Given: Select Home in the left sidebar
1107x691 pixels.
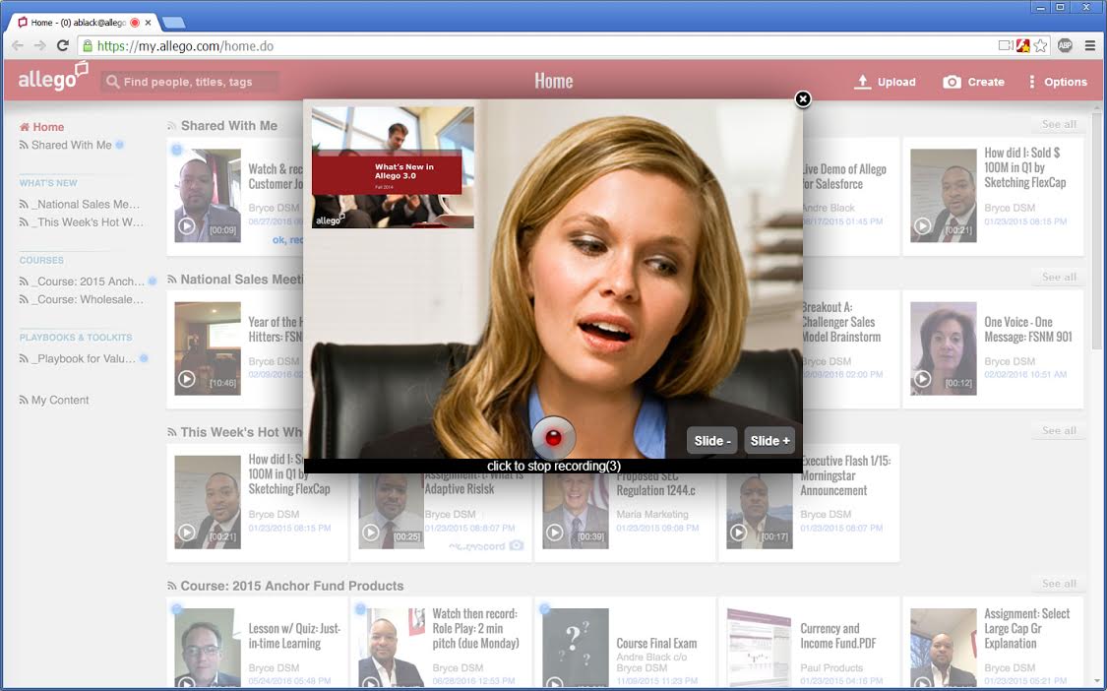Looking at the screenshot, I should point(41,127).
